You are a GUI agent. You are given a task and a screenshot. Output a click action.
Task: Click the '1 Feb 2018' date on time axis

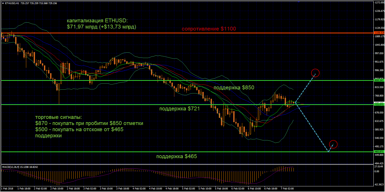7,188
